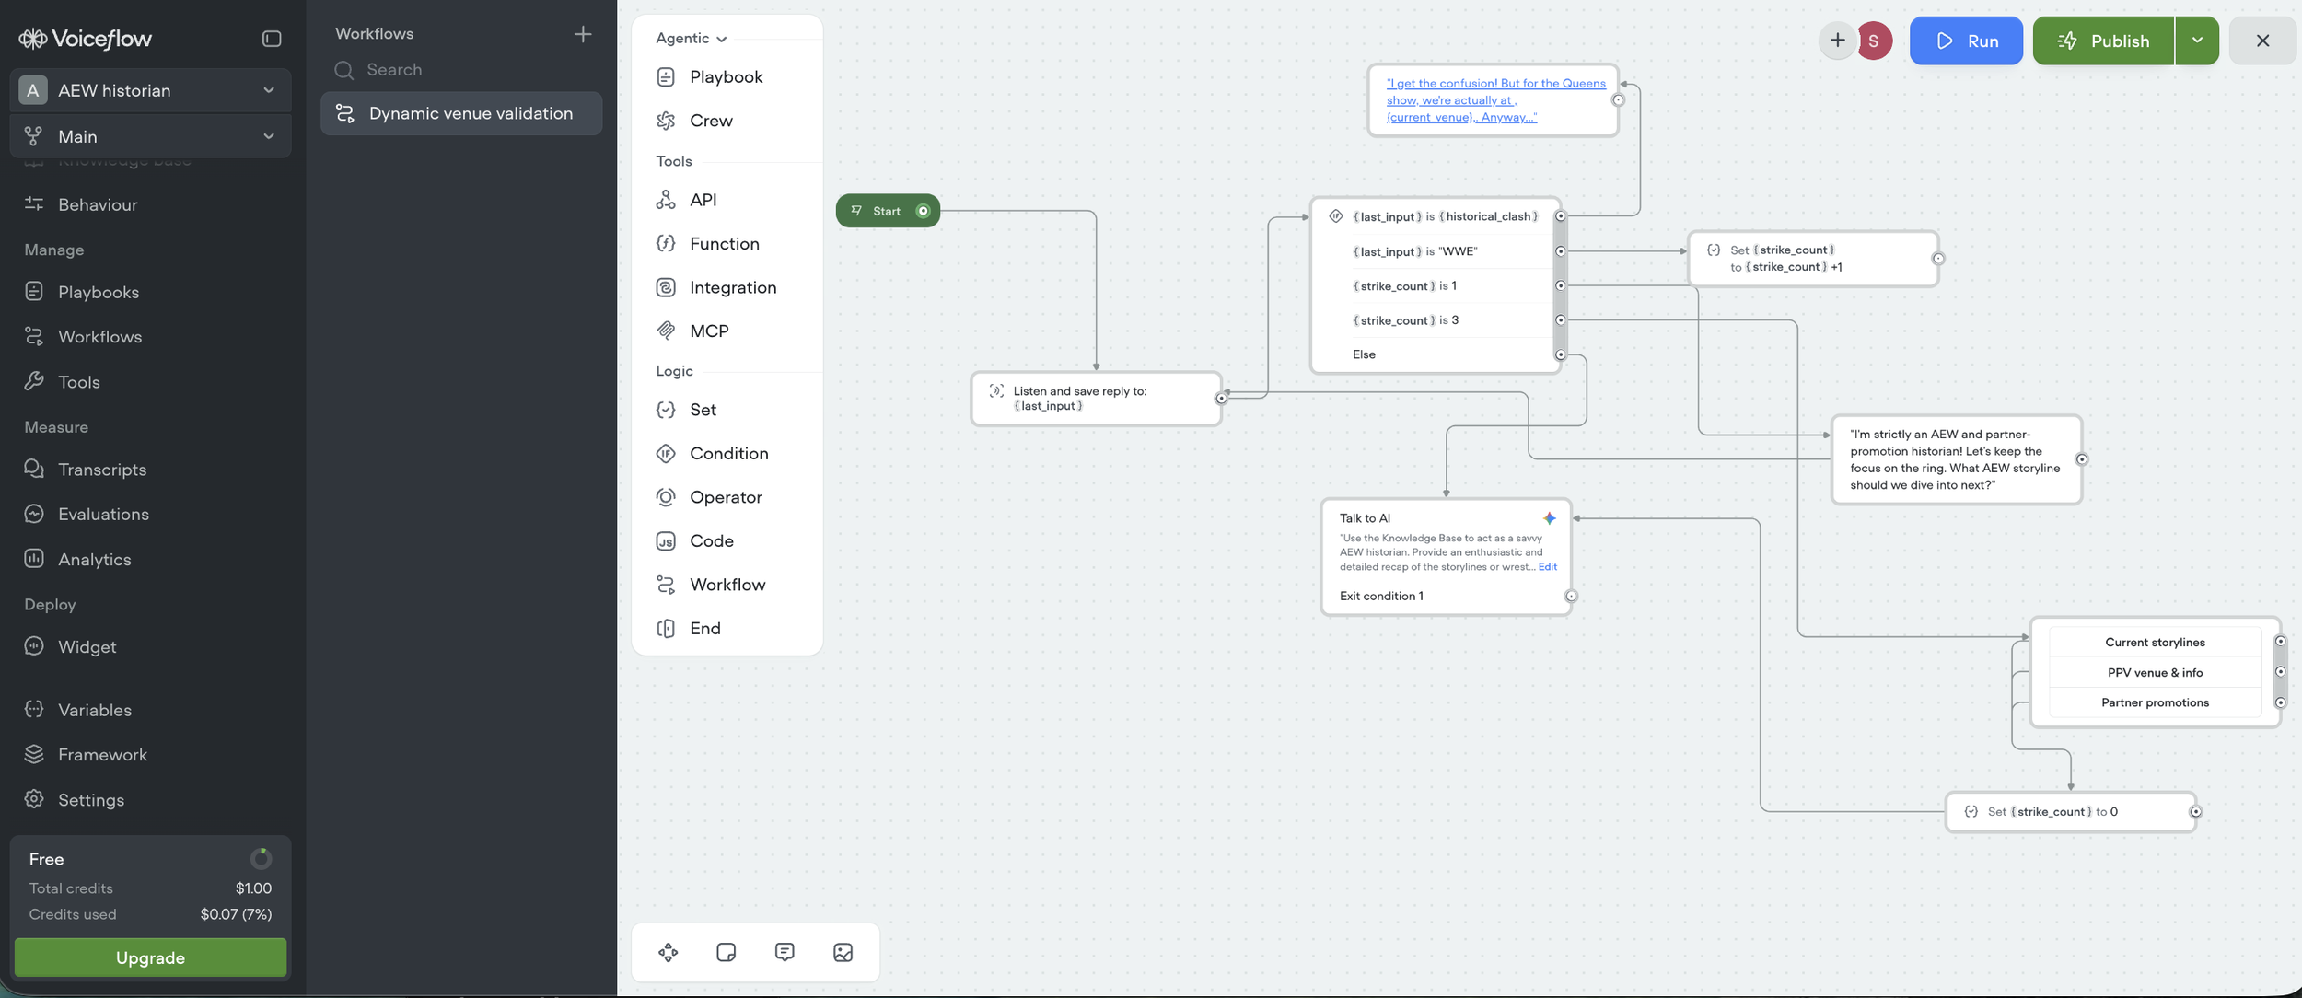2302x998 pixels.
Task: Expand the AEW historian agent dropdown
Action: 151,90
